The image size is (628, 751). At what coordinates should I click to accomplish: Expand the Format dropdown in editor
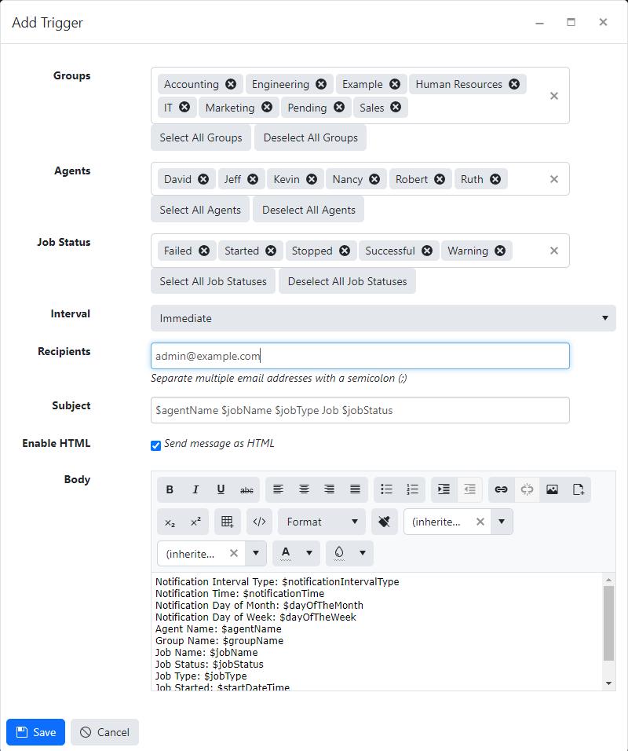pos(322,522)
